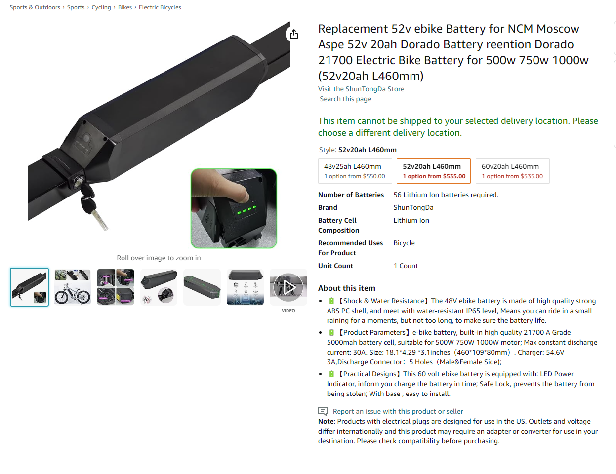This screenshot has height=474, width=616.
Task: Open Electric Bicycles breadcrumb link
Action: (160, 7)
